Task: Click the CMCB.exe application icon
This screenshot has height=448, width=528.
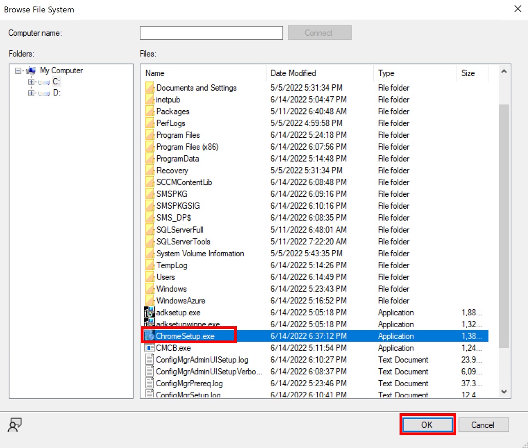Action: 149,347
